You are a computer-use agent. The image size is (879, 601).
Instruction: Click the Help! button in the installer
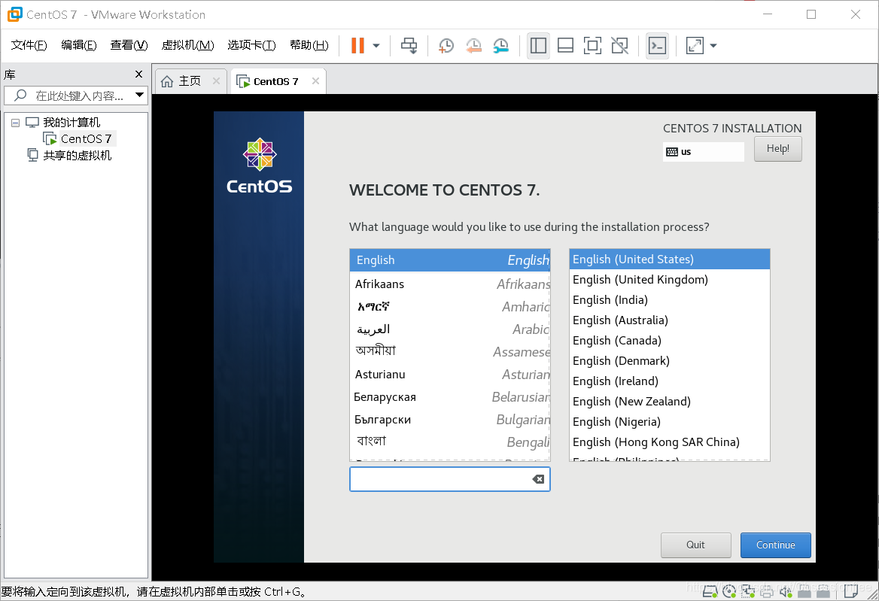click(777, 149)
